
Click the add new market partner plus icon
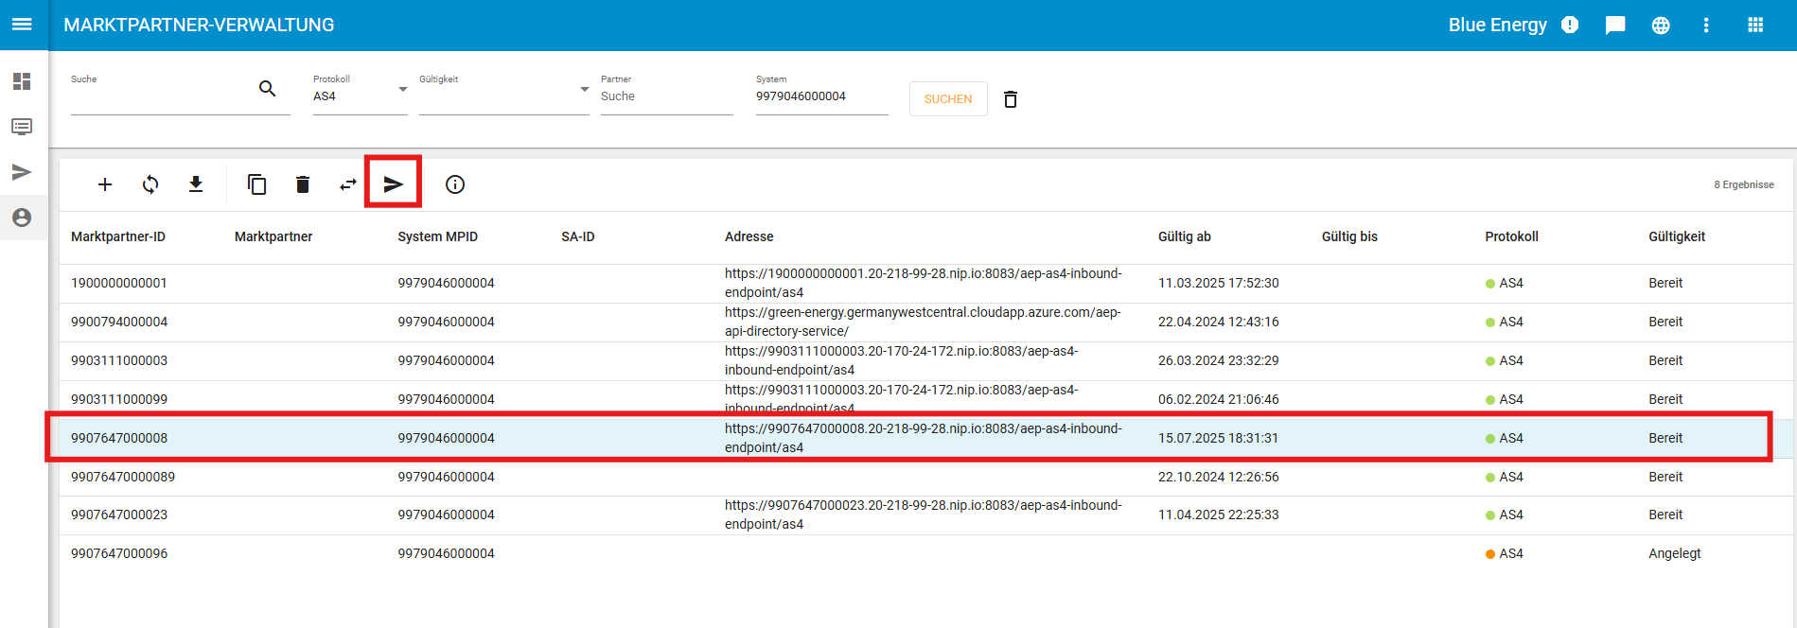pos(105,184)
